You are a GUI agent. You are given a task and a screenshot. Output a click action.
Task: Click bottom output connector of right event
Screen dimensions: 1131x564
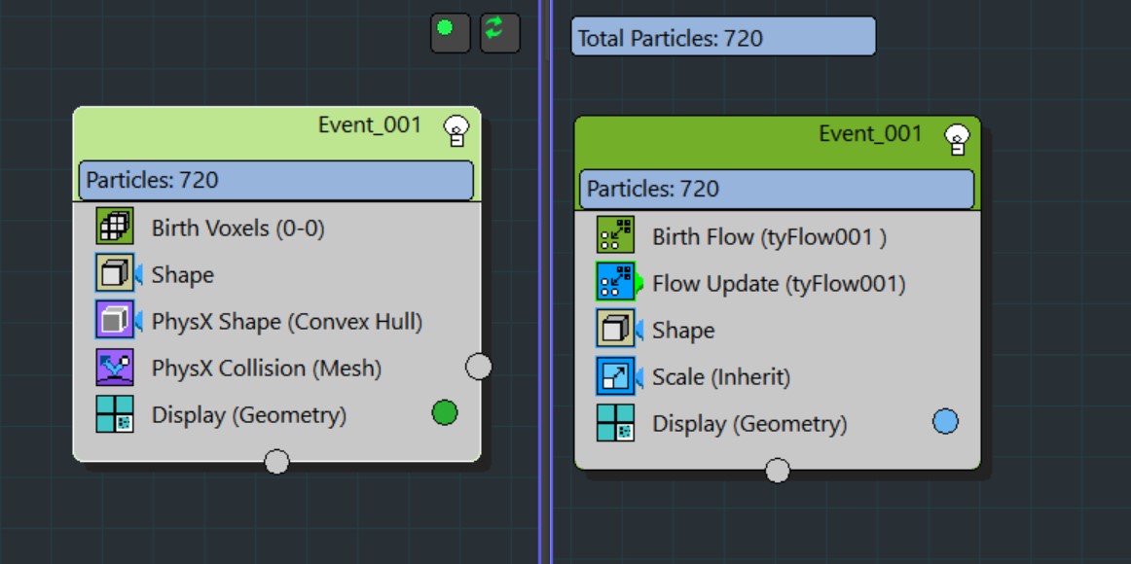(778, 471)
